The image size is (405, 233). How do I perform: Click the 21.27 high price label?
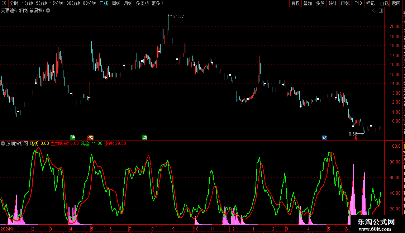click(178, 16)
